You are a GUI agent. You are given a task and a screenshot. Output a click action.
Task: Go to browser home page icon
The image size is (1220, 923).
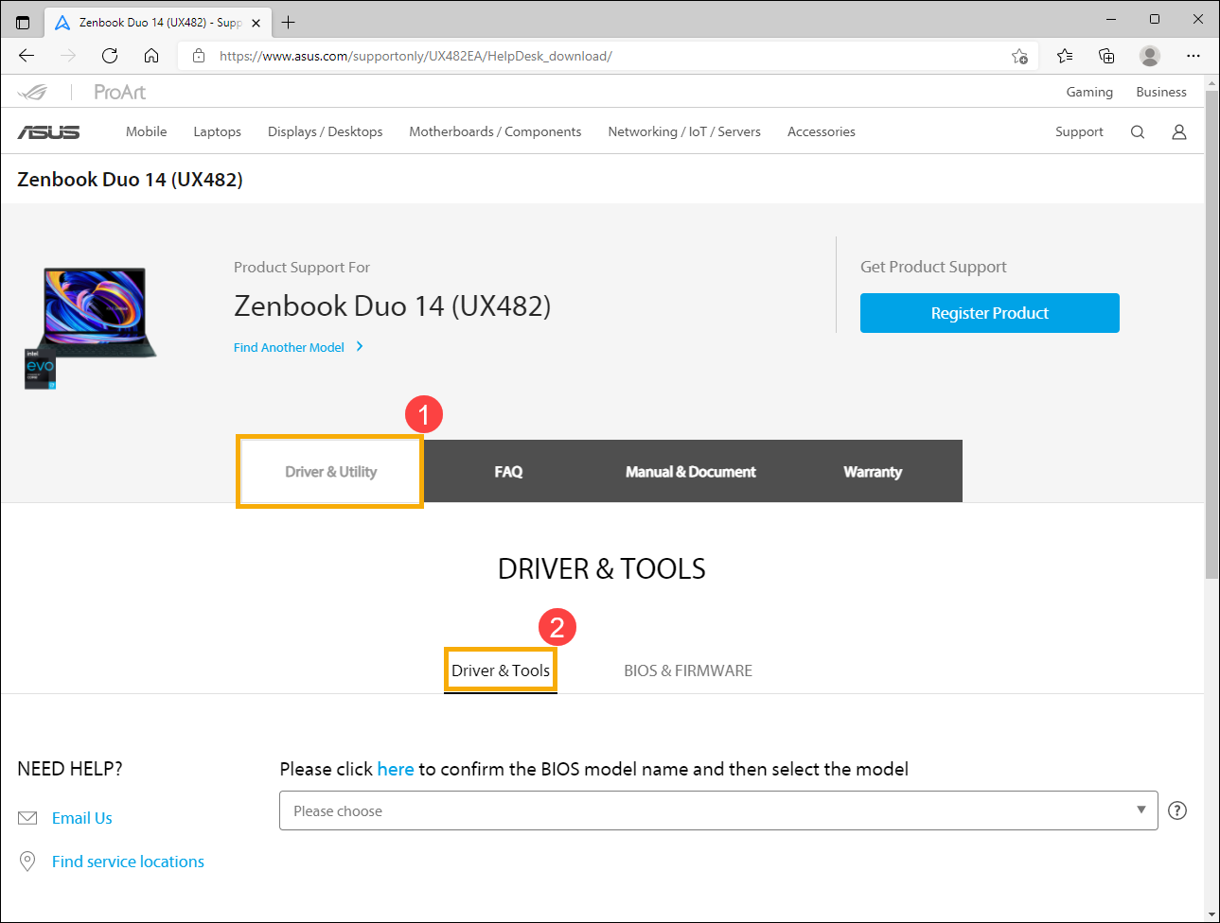pyautogui.click(x=151, y=56)
